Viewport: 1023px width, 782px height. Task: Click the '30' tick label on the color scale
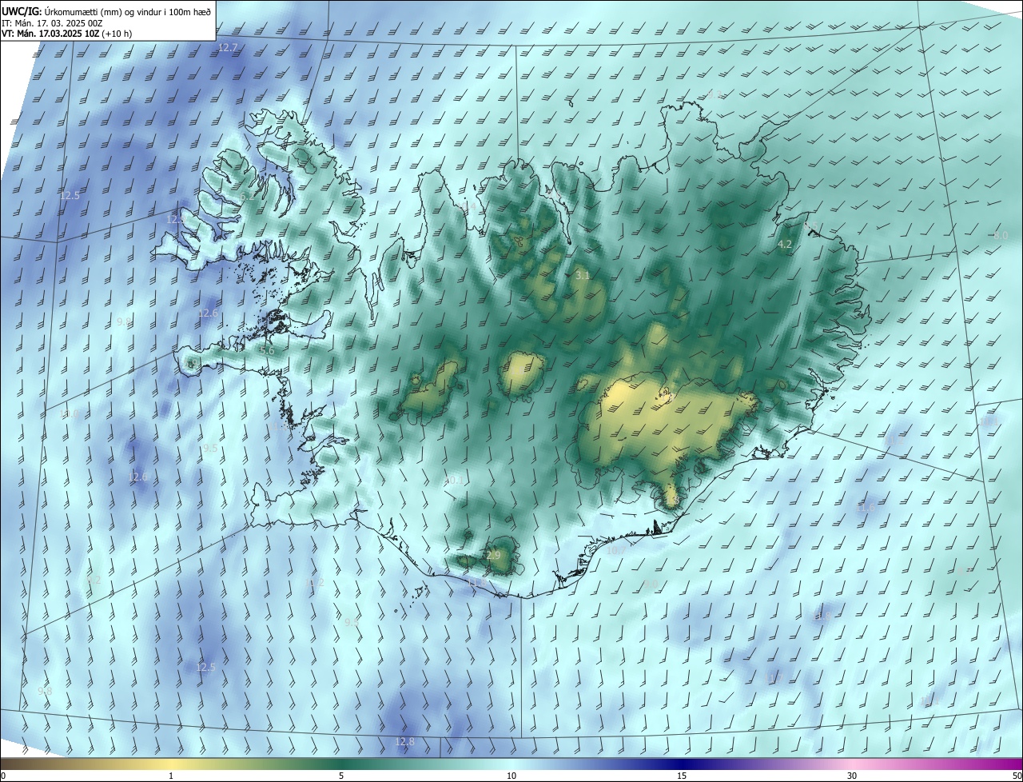tap(852, 776)
